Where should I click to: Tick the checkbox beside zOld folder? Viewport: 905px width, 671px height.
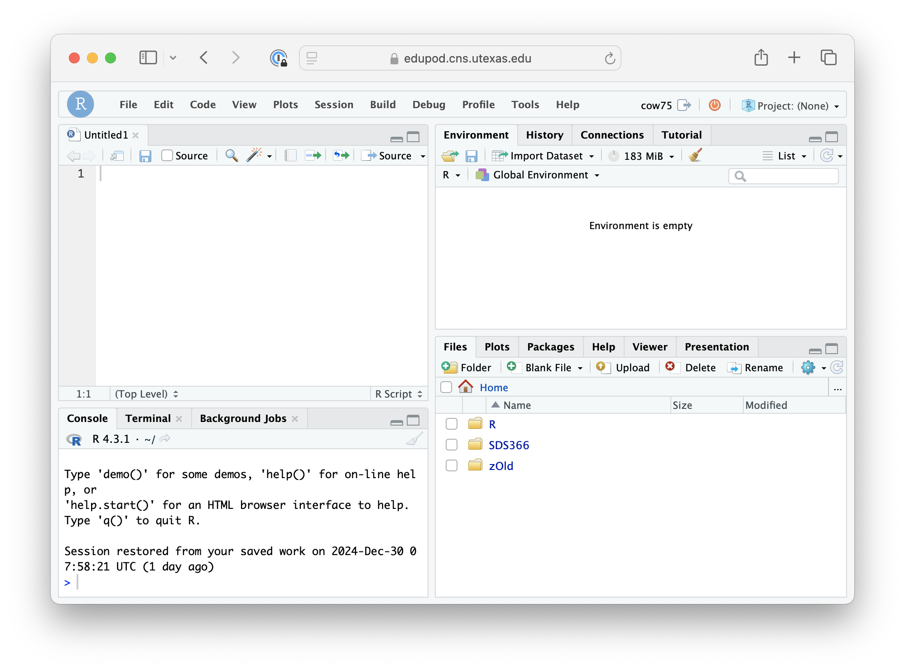pyautogui.click(x=452, y=466)
